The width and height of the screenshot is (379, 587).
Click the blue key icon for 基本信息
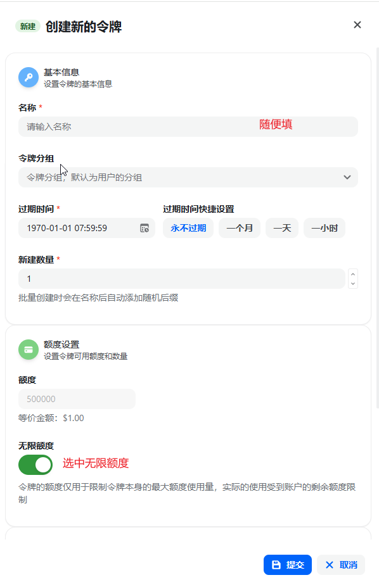[x=29, y=77]
